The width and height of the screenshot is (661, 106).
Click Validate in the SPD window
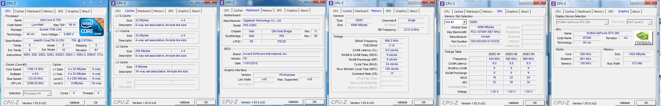tap(513, 103)
